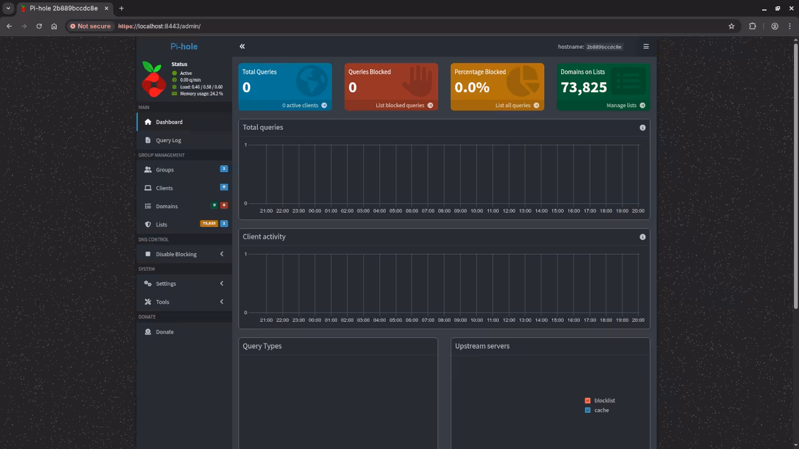Go to Groups in sidebar
Viewport: 799px width, 449px height.
pyautogui.click(x=165, y=170)
